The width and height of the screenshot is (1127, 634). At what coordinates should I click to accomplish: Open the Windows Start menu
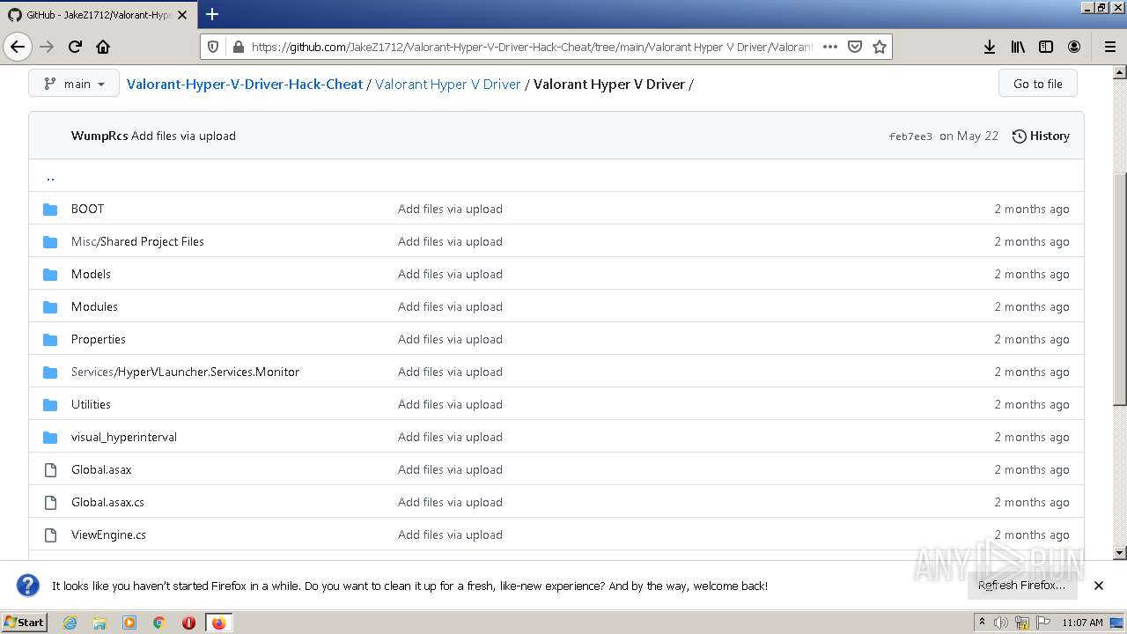tap(25, 623)
